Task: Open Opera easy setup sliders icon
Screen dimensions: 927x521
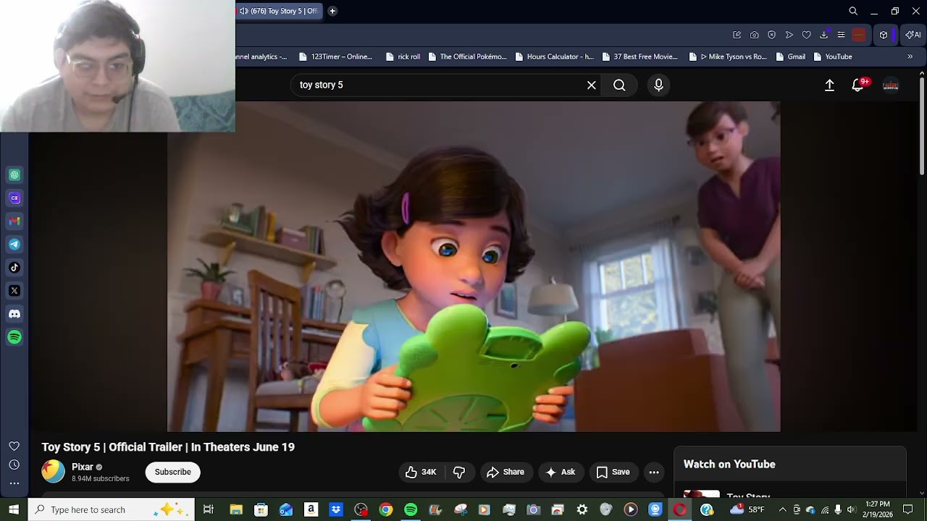Action: pos(841,35)
